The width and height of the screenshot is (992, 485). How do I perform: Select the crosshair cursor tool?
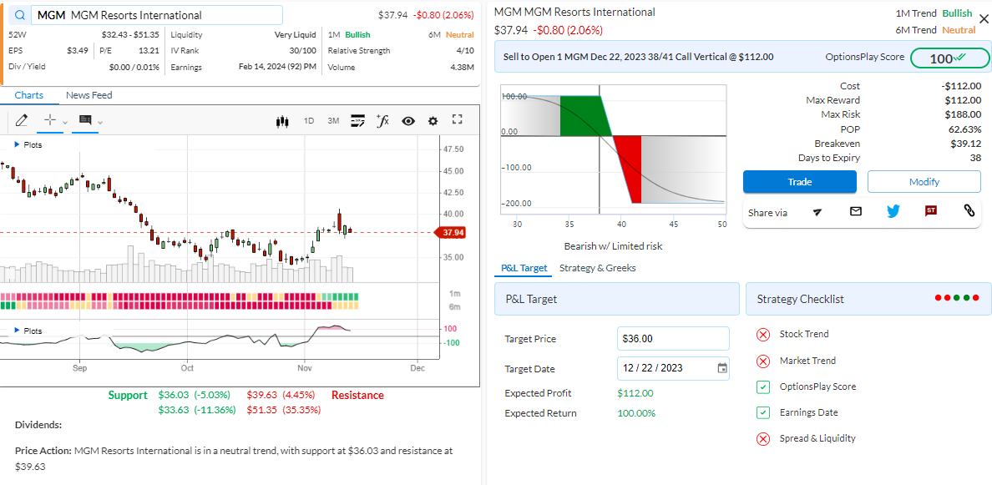point(51,119)
